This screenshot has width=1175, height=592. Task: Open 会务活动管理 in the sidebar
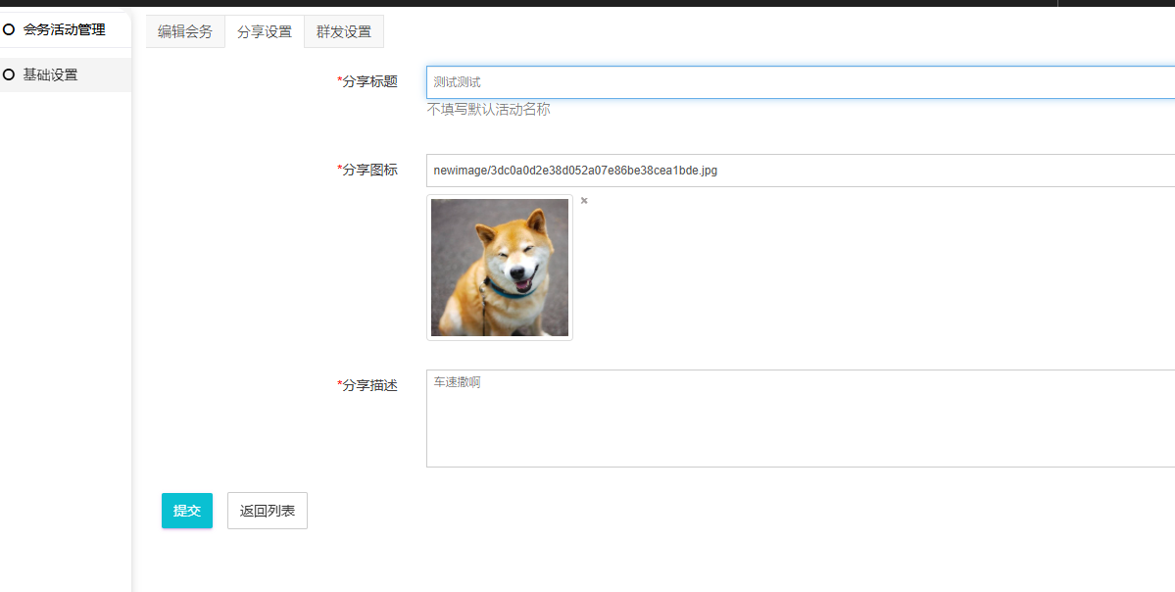(x=64, y=30)
